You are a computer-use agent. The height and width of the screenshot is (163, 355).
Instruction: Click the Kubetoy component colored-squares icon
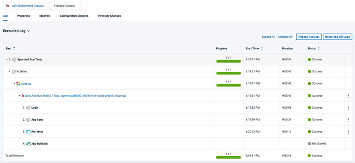(x=18, y=84)
